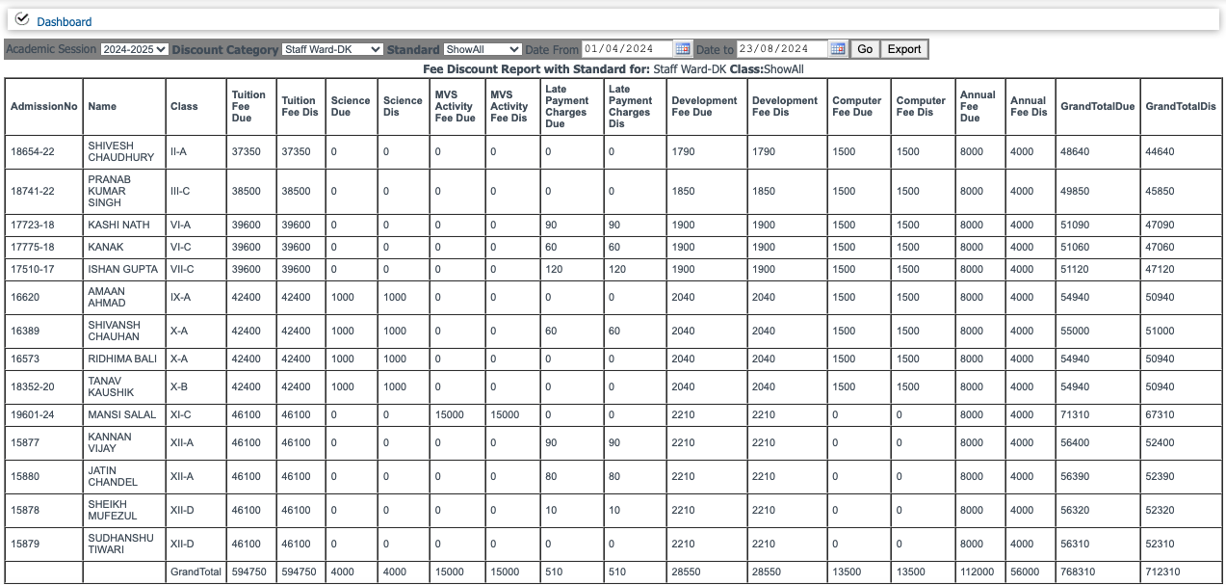Image resolution: width=1226 pixels, height=585 pixels.
Task: Click SHIVESH CHAUDHURY's grand total due 48640
Action: 1075,151
